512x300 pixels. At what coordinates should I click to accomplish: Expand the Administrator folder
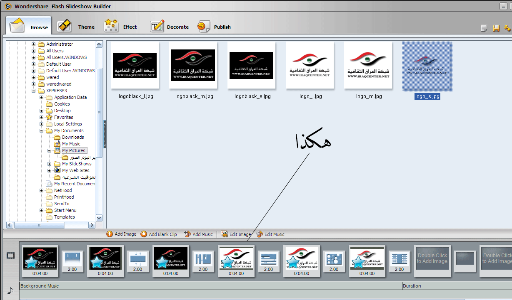pos(34,44)
